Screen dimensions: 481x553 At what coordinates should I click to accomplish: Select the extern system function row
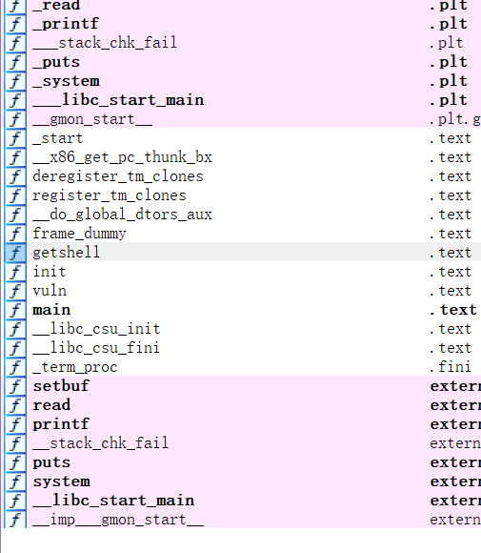point(243,481)
